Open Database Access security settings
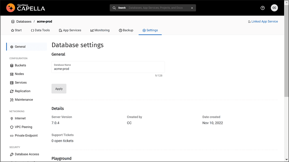Image resolution: width=289 pixels, height=162 pixels. click(x=27, y=154)
